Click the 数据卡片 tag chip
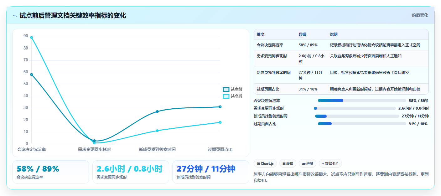 [330, 163]
